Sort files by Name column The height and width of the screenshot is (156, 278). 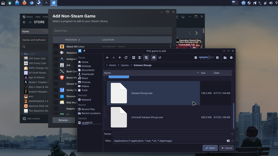pos(152,73)
